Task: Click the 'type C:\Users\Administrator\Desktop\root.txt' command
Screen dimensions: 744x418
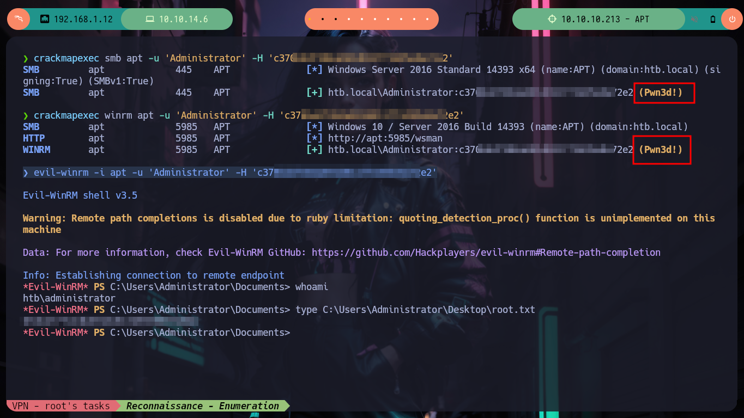Action: pos(415,310)
